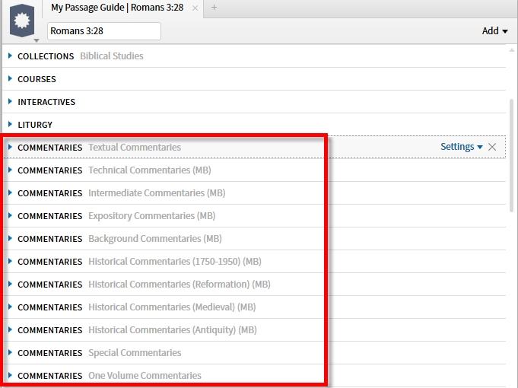Click the vertical scrollbar thumb of the guide
This screenshot has width=518, height=388.
pyautogui.click(x=512, y=155)
